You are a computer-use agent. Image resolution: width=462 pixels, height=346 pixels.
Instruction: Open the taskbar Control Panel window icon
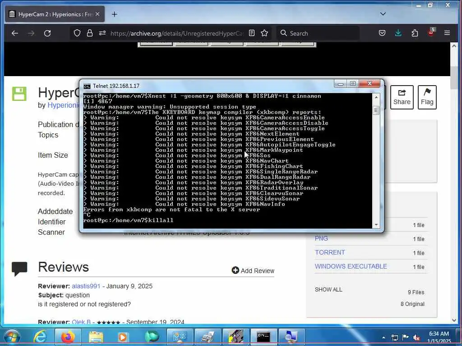click(180, 337)
